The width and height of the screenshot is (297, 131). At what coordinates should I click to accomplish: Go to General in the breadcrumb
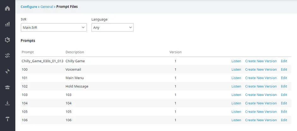click(47, 7)
